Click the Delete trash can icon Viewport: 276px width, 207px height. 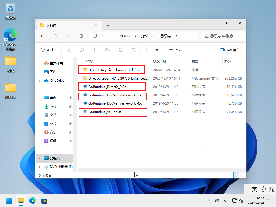click(x=133, y=50)
